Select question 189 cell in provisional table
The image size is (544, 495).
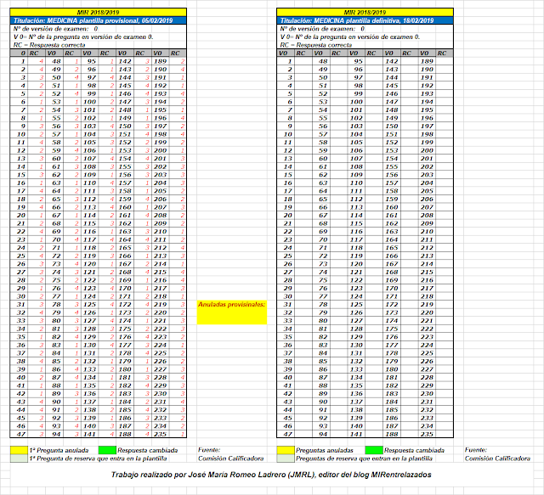click(x=161, y=61)
